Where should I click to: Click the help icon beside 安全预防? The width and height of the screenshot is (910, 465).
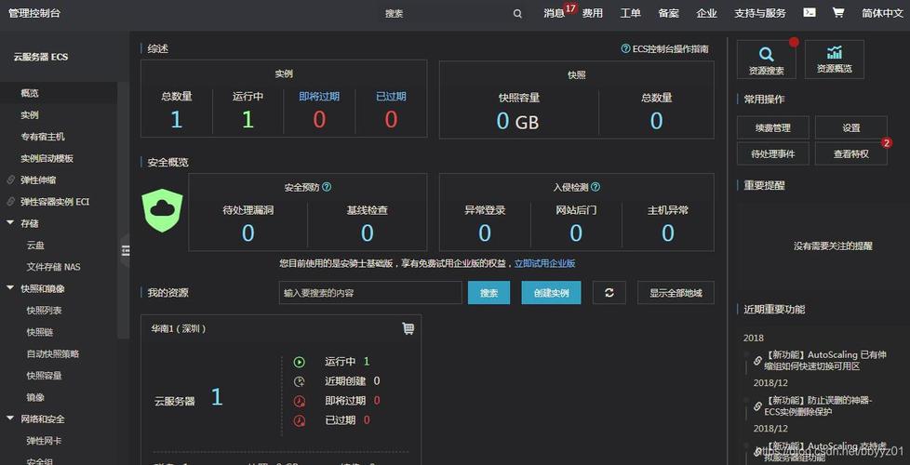click(327, 187)
